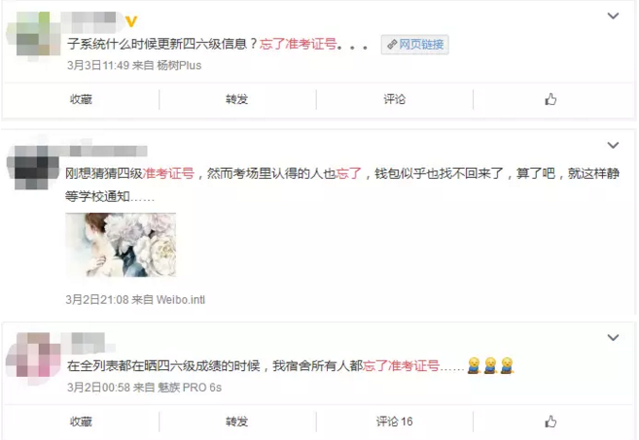The height and width of the screenshot is (440, 639).
Task: Click 收藏 on the third post
Action: (81, 422)
